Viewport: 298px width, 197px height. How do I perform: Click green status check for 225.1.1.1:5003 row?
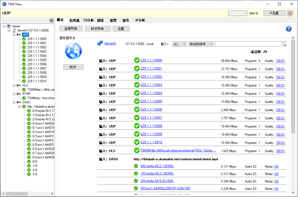pyautogui.click(x=137, y=85)
